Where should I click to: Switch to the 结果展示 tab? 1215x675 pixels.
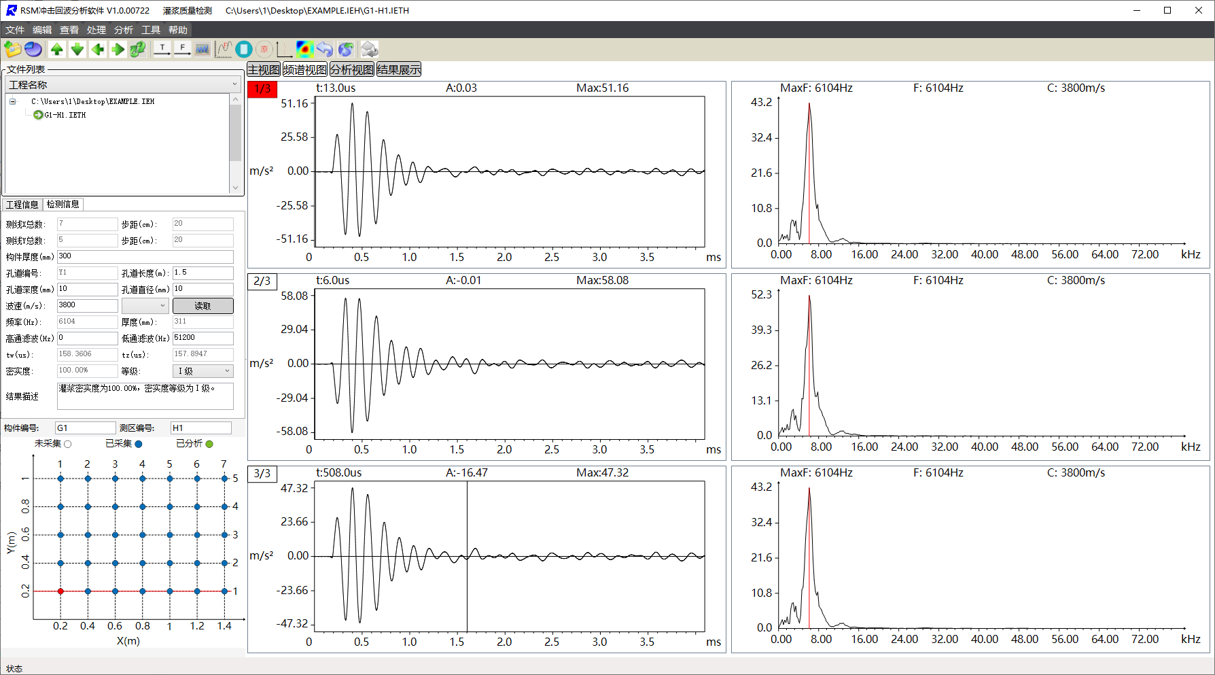[399, 69]
